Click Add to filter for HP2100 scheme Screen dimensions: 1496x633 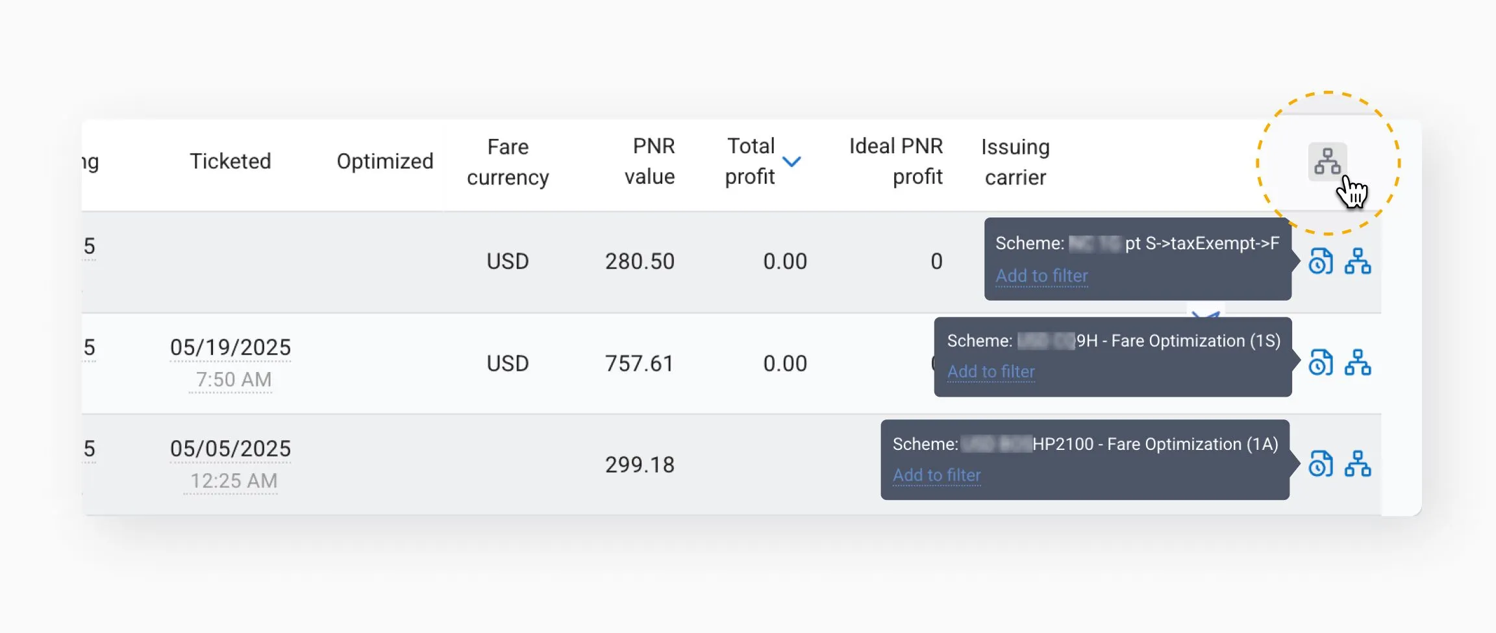point(936,475)
